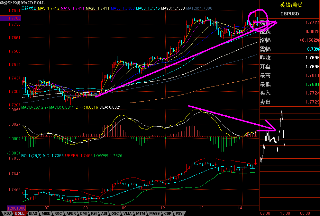This screenshot has height=216, width=320.
Task: Click the 1.7512 price axis label
Action: click(x=14, y=65)
